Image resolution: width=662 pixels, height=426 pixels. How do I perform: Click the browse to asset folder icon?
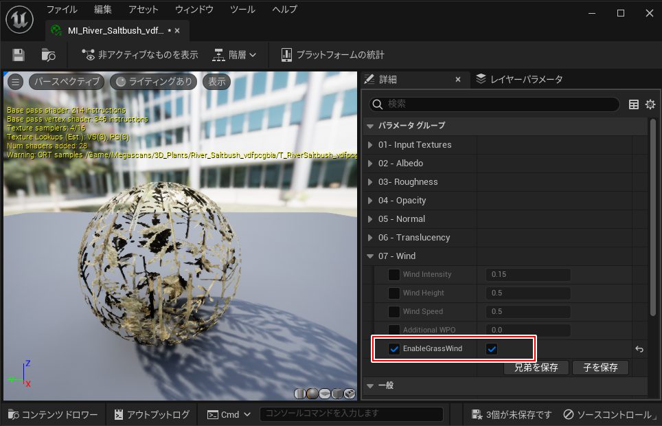(48, 55)
